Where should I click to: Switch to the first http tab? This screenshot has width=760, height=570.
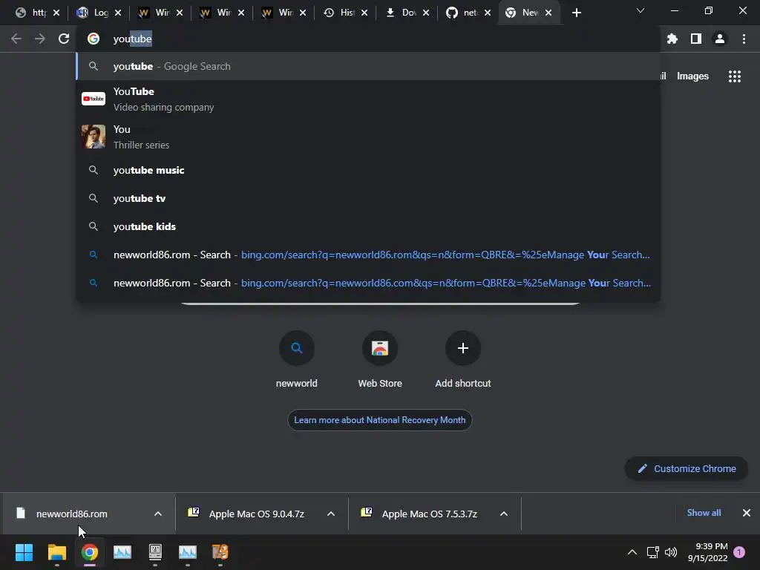pos(32,13)
